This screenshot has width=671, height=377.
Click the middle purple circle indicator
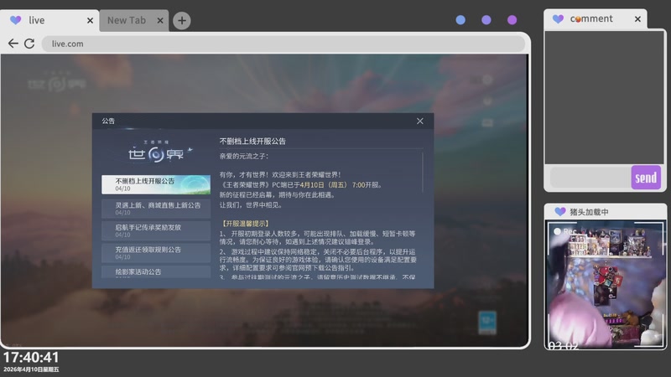(x=486, y=19)
